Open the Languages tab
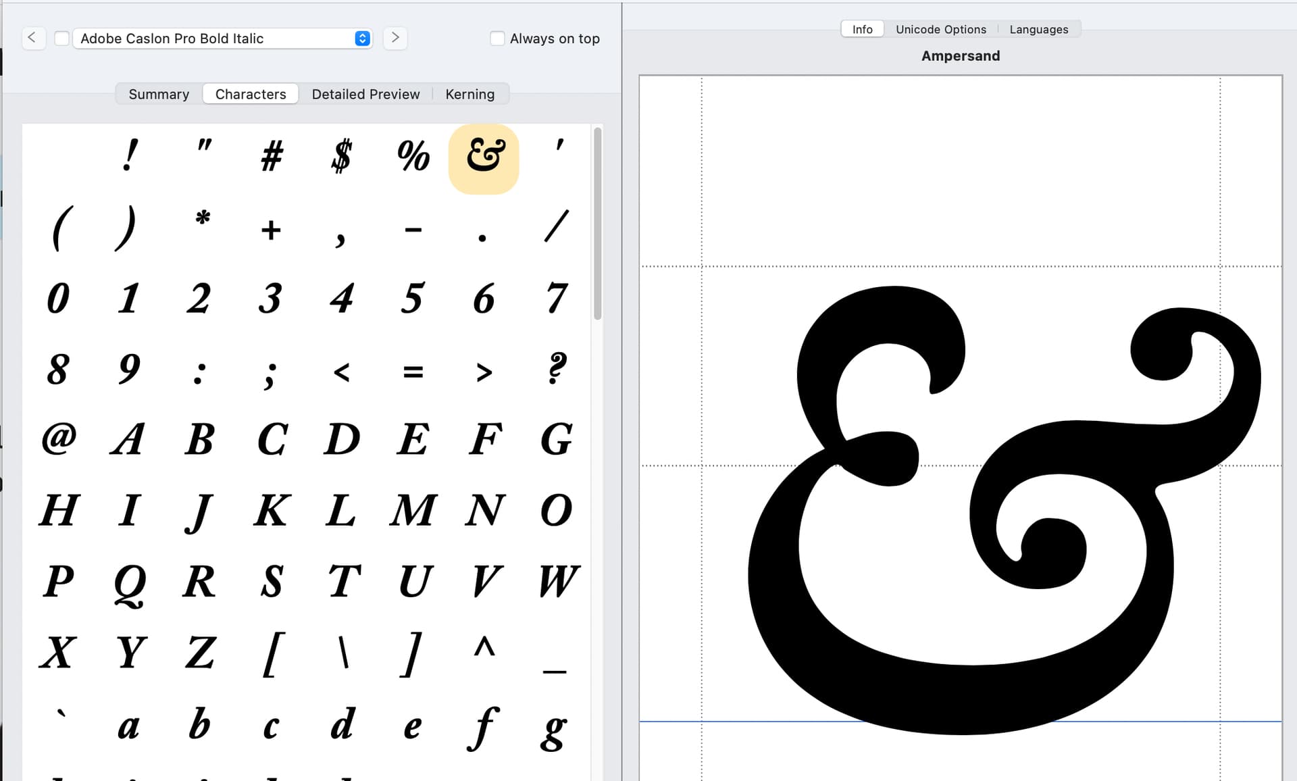Viewport: 1297px width, 781px height. point(1038,29)
